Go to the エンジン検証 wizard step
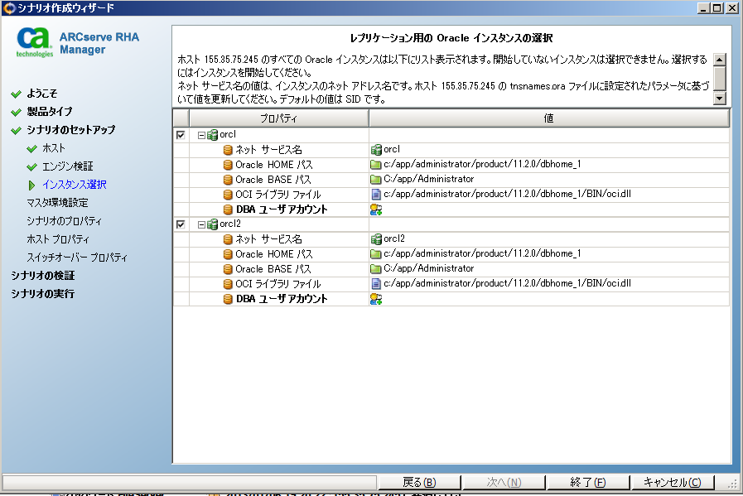The image size is (743, 496). pos(68,166)
